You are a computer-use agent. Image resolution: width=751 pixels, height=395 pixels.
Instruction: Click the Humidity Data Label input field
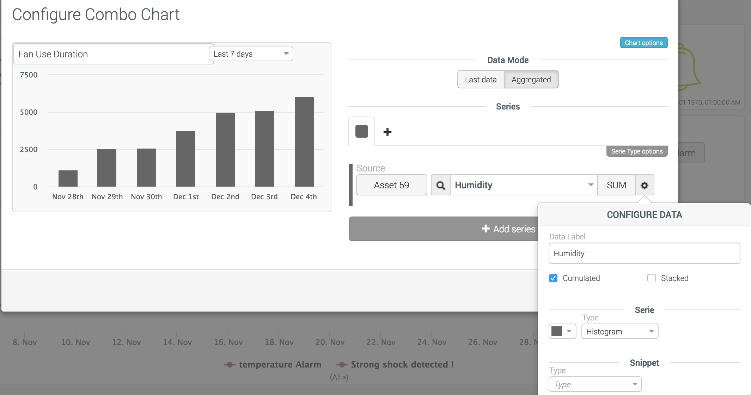click(644, 253)
